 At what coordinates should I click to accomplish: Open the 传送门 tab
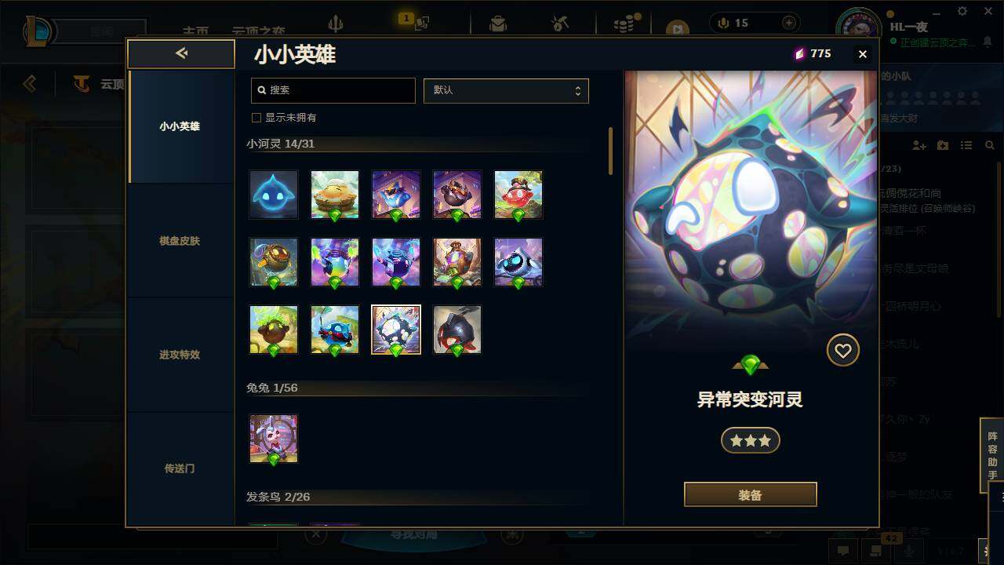(180, 468)
